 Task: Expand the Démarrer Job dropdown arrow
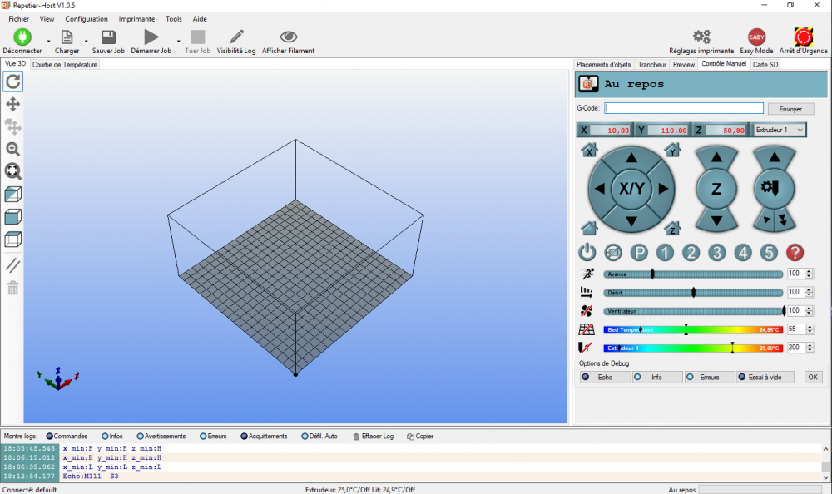tap(178, 41)
